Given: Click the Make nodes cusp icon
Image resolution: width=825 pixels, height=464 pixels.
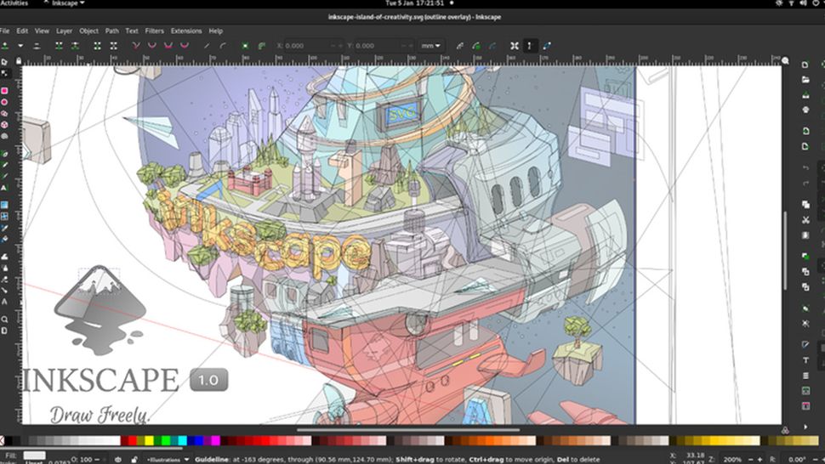Looking at the screenshot, I should coord(136,46).
